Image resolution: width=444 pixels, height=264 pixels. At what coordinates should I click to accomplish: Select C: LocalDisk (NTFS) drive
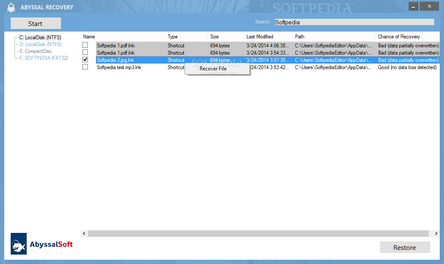[x=40, y=38]
